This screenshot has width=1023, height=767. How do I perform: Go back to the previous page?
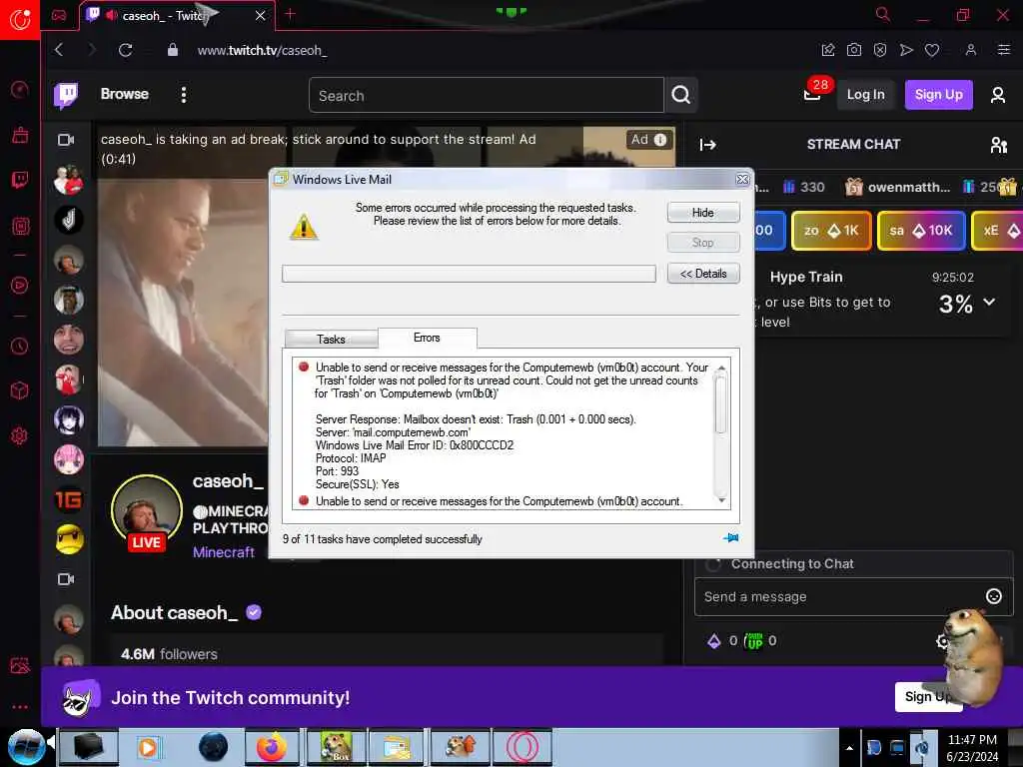point(59,50)
